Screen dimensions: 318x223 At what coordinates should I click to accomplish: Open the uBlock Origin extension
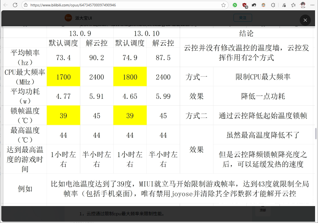coord(244,5)
